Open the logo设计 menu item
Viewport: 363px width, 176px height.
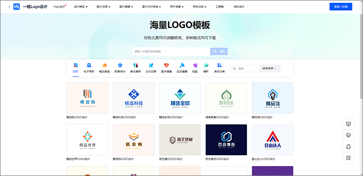(x=59, y=7)
